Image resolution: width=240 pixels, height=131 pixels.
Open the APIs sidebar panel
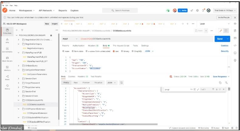(x=7, y=41)
